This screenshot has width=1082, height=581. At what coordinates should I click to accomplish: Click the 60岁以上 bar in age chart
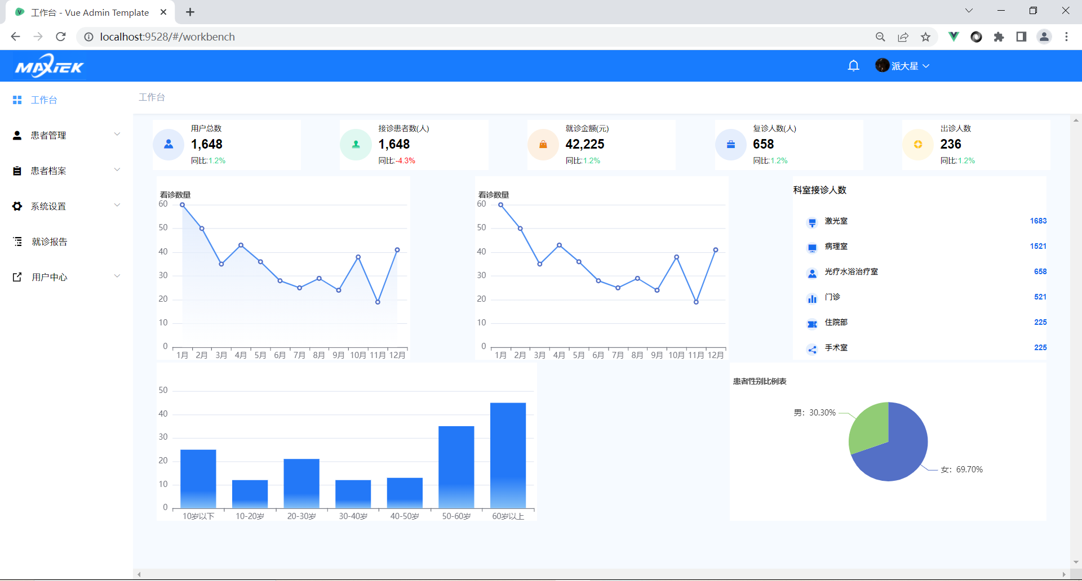tap(508, 455)
